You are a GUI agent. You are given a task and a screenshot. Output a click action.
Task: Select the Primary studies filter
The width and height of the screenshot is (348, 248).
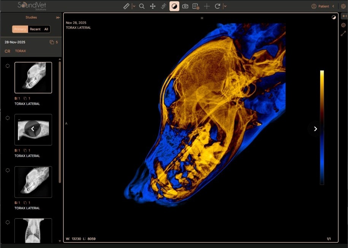point(20,29)
